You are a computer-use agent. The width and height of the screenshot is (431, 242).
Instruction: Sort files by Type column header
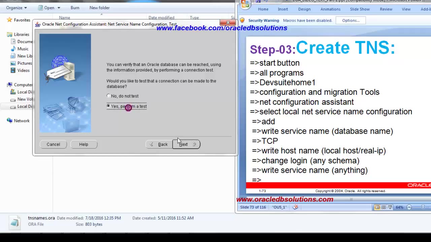[194, 18]
